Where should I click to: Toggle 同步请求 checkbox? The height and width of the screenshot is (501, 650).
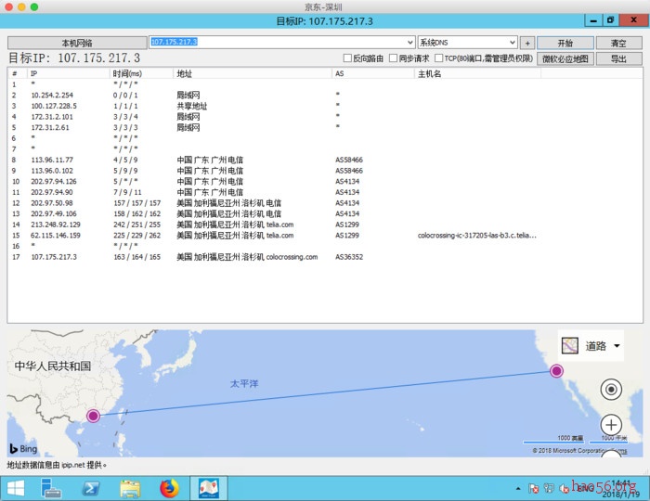(x=393, y=58)
